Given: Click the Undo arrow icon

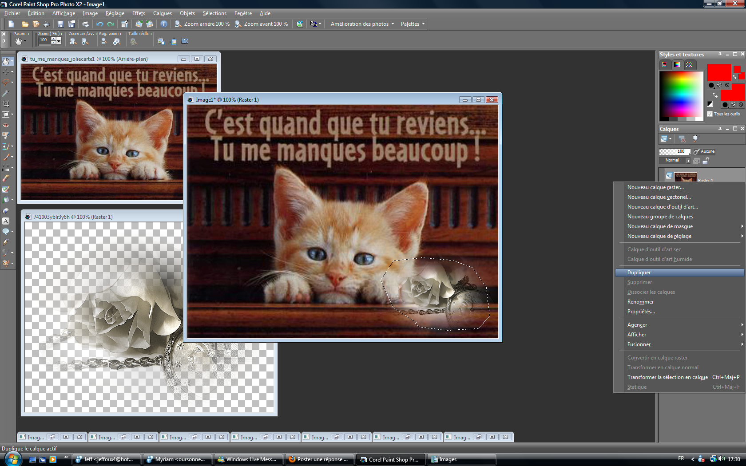Looking at the screenshot, I should [99, 24].
